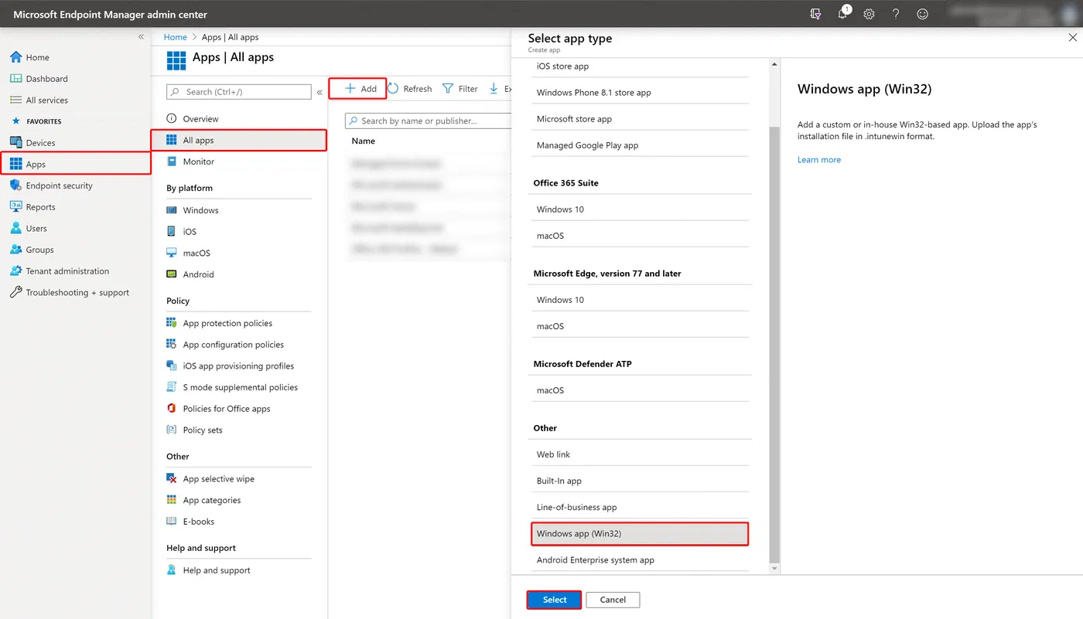Click the Search by name or publisher field
The image size is (1083, 619).
point(428,121)
